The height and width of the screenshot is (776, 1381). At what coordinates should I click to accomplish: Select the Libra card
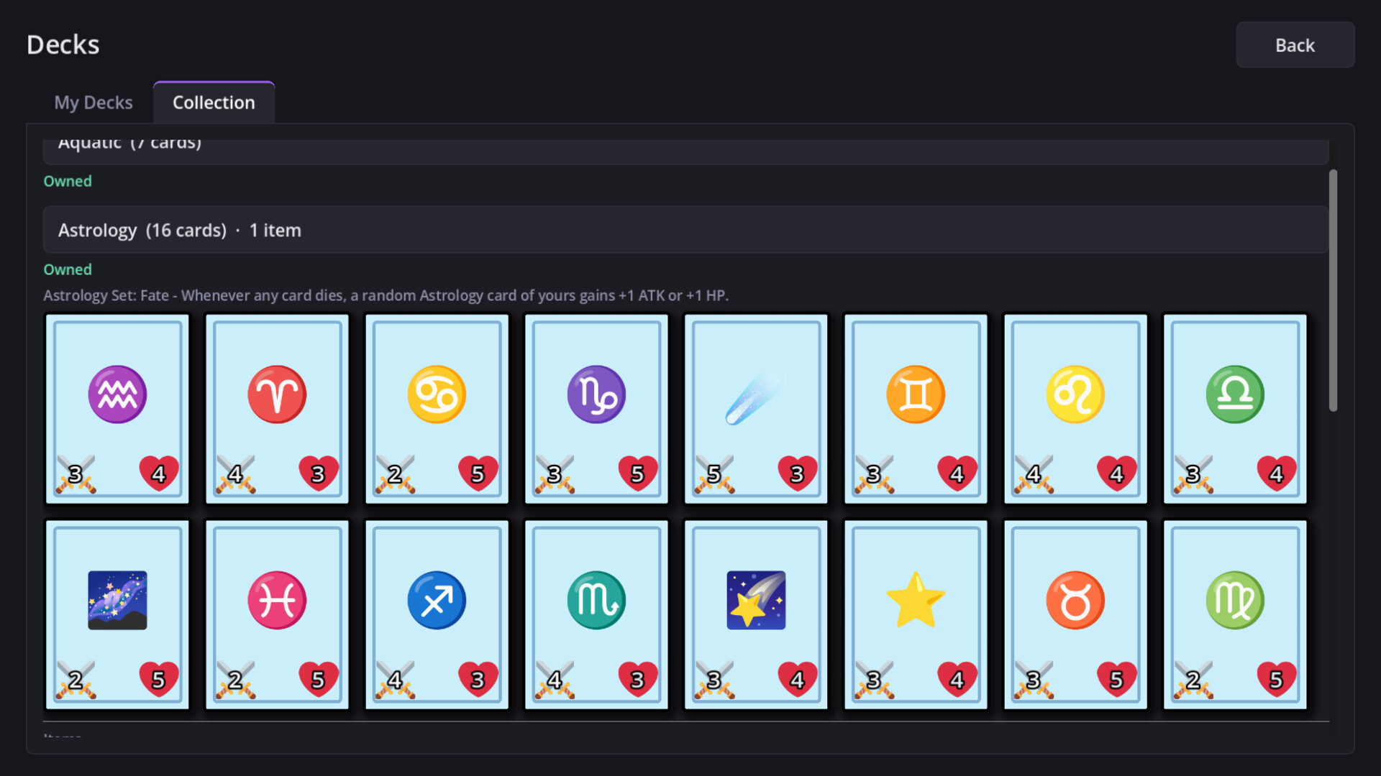tap(1235, 409)
